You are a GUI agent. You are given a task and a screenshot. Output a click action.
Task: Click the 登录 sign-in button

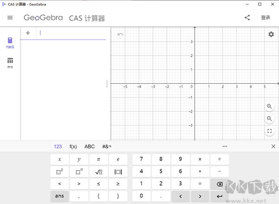click(265, 18)
